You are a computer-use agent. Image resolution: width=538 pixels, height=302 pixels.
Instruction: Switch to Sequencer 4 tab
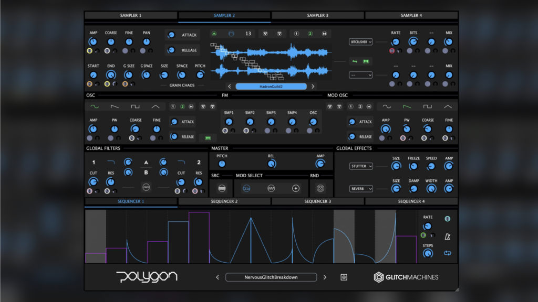click(411, 201)
